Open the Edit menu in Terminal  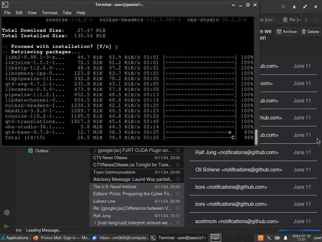[19, 13]
